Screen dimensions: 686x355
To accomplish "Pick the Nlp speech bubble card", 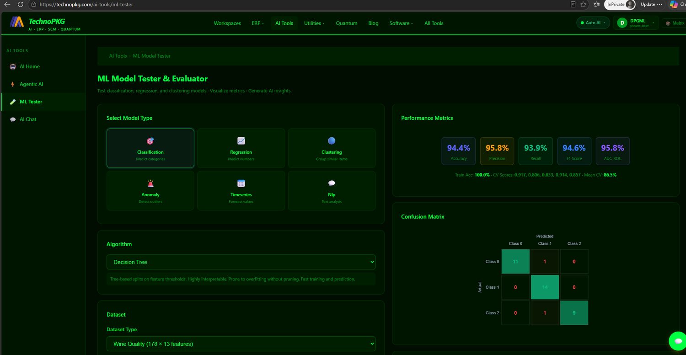I will (x=332, y=190).
